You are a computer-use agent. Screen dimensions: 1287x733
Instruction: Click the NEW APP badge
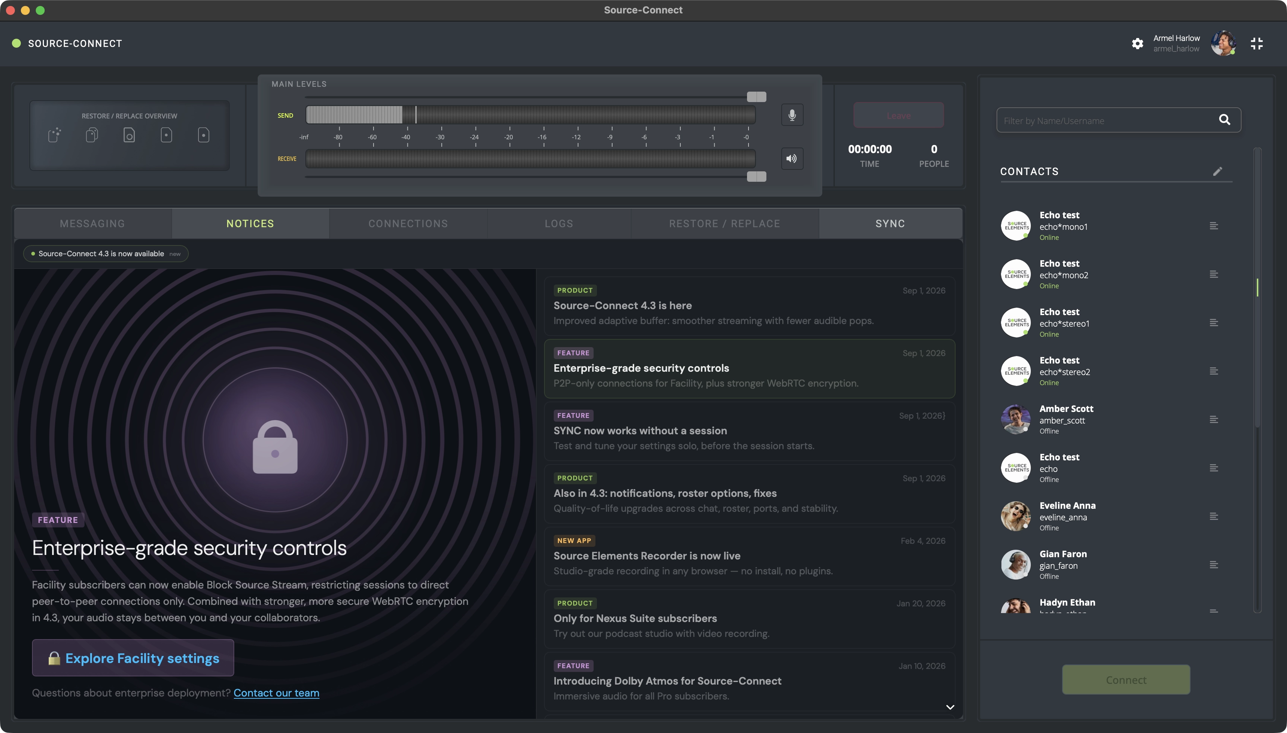point(574,541)
